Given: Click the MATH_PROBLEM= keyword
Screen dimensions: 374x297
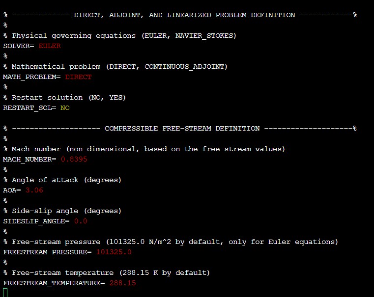Looking at the screenshot, I should coord(32,77).
